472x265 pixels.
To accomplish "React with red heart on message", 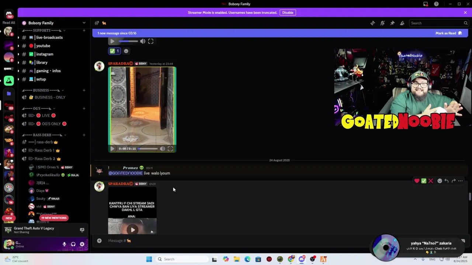I will [417, 181].
